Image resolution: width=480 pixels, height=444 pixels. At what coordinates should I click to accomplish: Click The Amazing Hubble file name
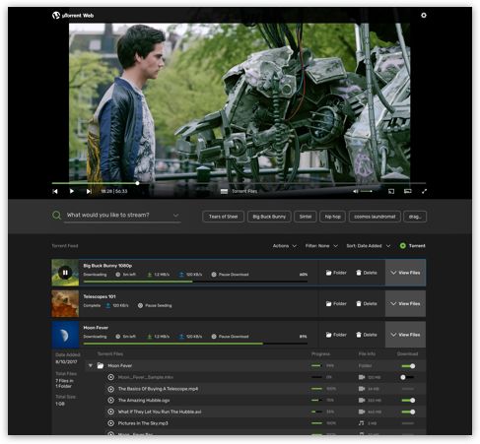point(144,401)
